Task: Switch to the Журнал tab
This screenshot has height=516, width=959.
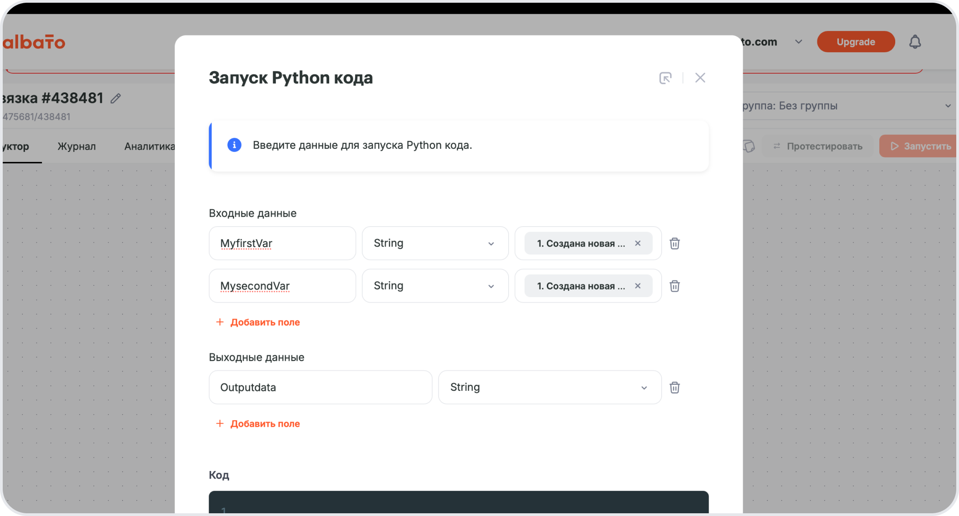Action: [x=77, y=147]
